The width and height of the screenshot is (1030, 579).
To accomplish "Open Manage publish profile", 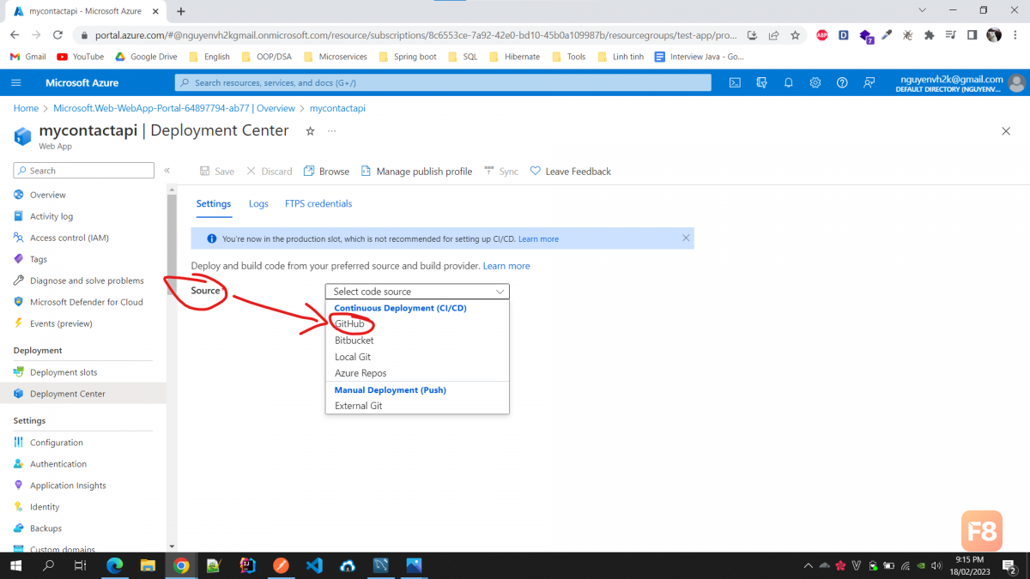I will pyautogui.click(x=416, y=172).
